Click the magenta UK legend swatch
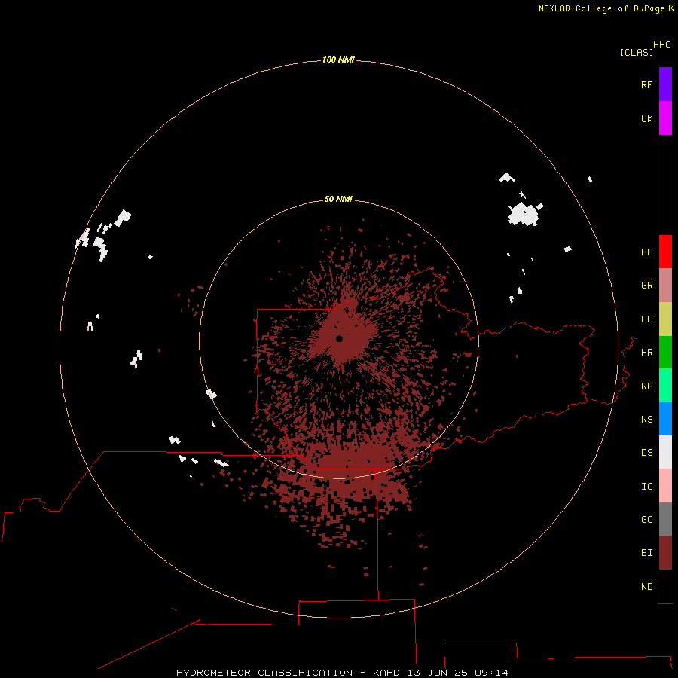This screenshot has width=678, height=678. [665, 118]
